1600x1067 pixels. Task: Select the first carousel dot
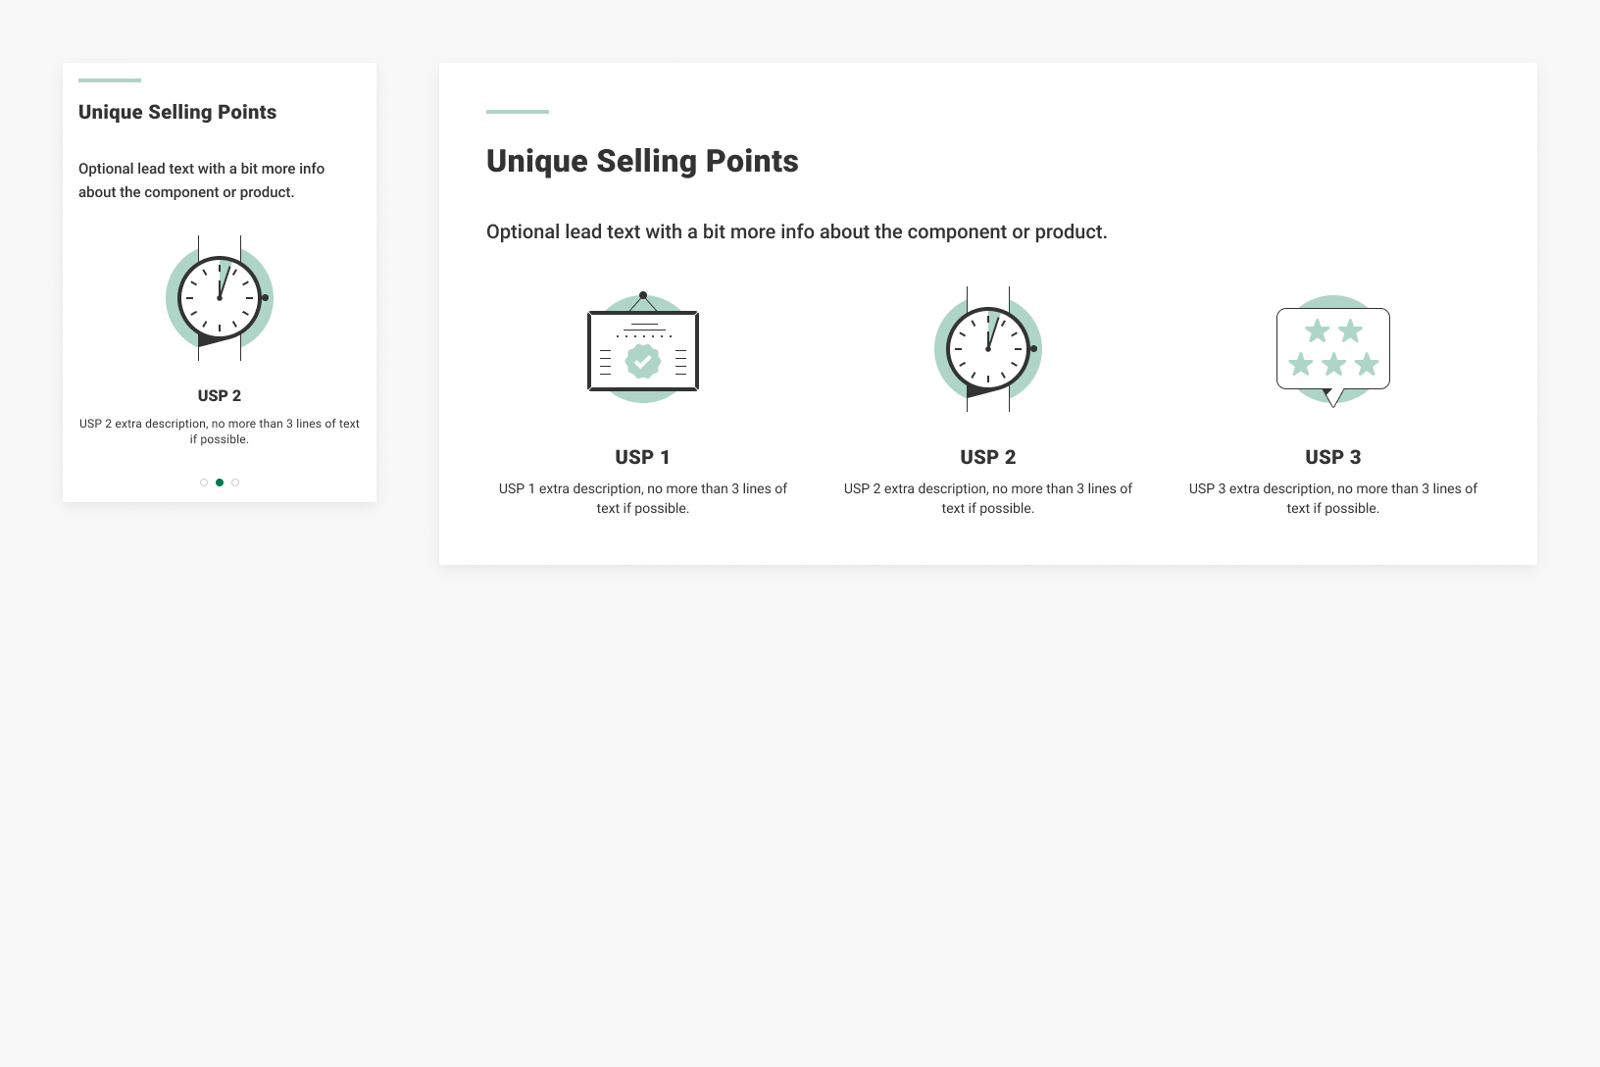click(x=204, y=483)
